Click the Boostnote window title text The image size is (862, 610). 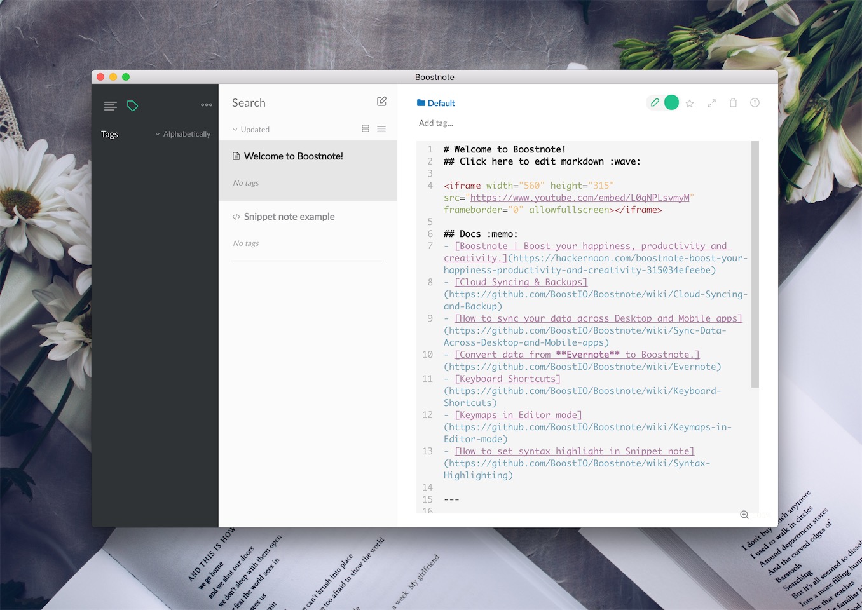(x=435, y=77)
